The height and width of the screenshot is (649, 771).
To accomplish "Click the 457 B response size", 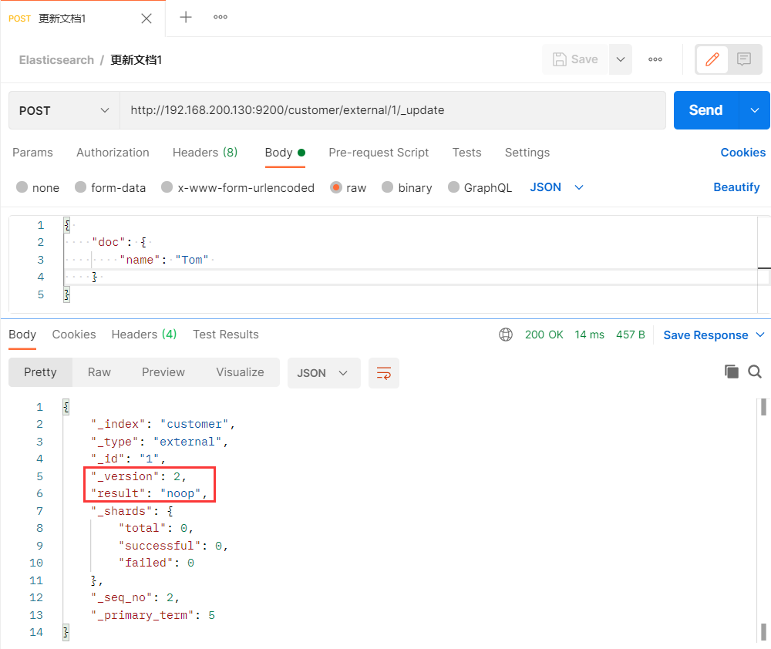I will [x=630, y=335].
